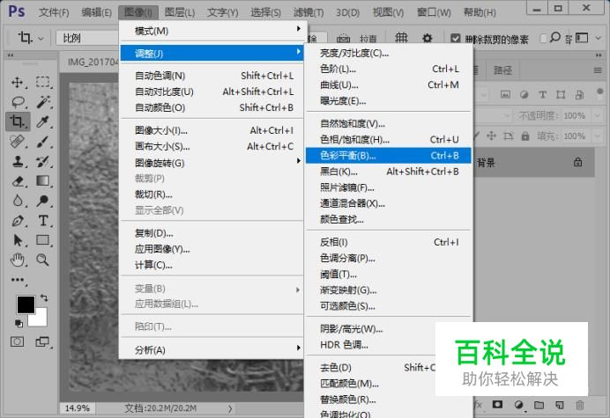Select the Crop tool in toolbox
Screen dimensions: 610x418
click(18, 121)
